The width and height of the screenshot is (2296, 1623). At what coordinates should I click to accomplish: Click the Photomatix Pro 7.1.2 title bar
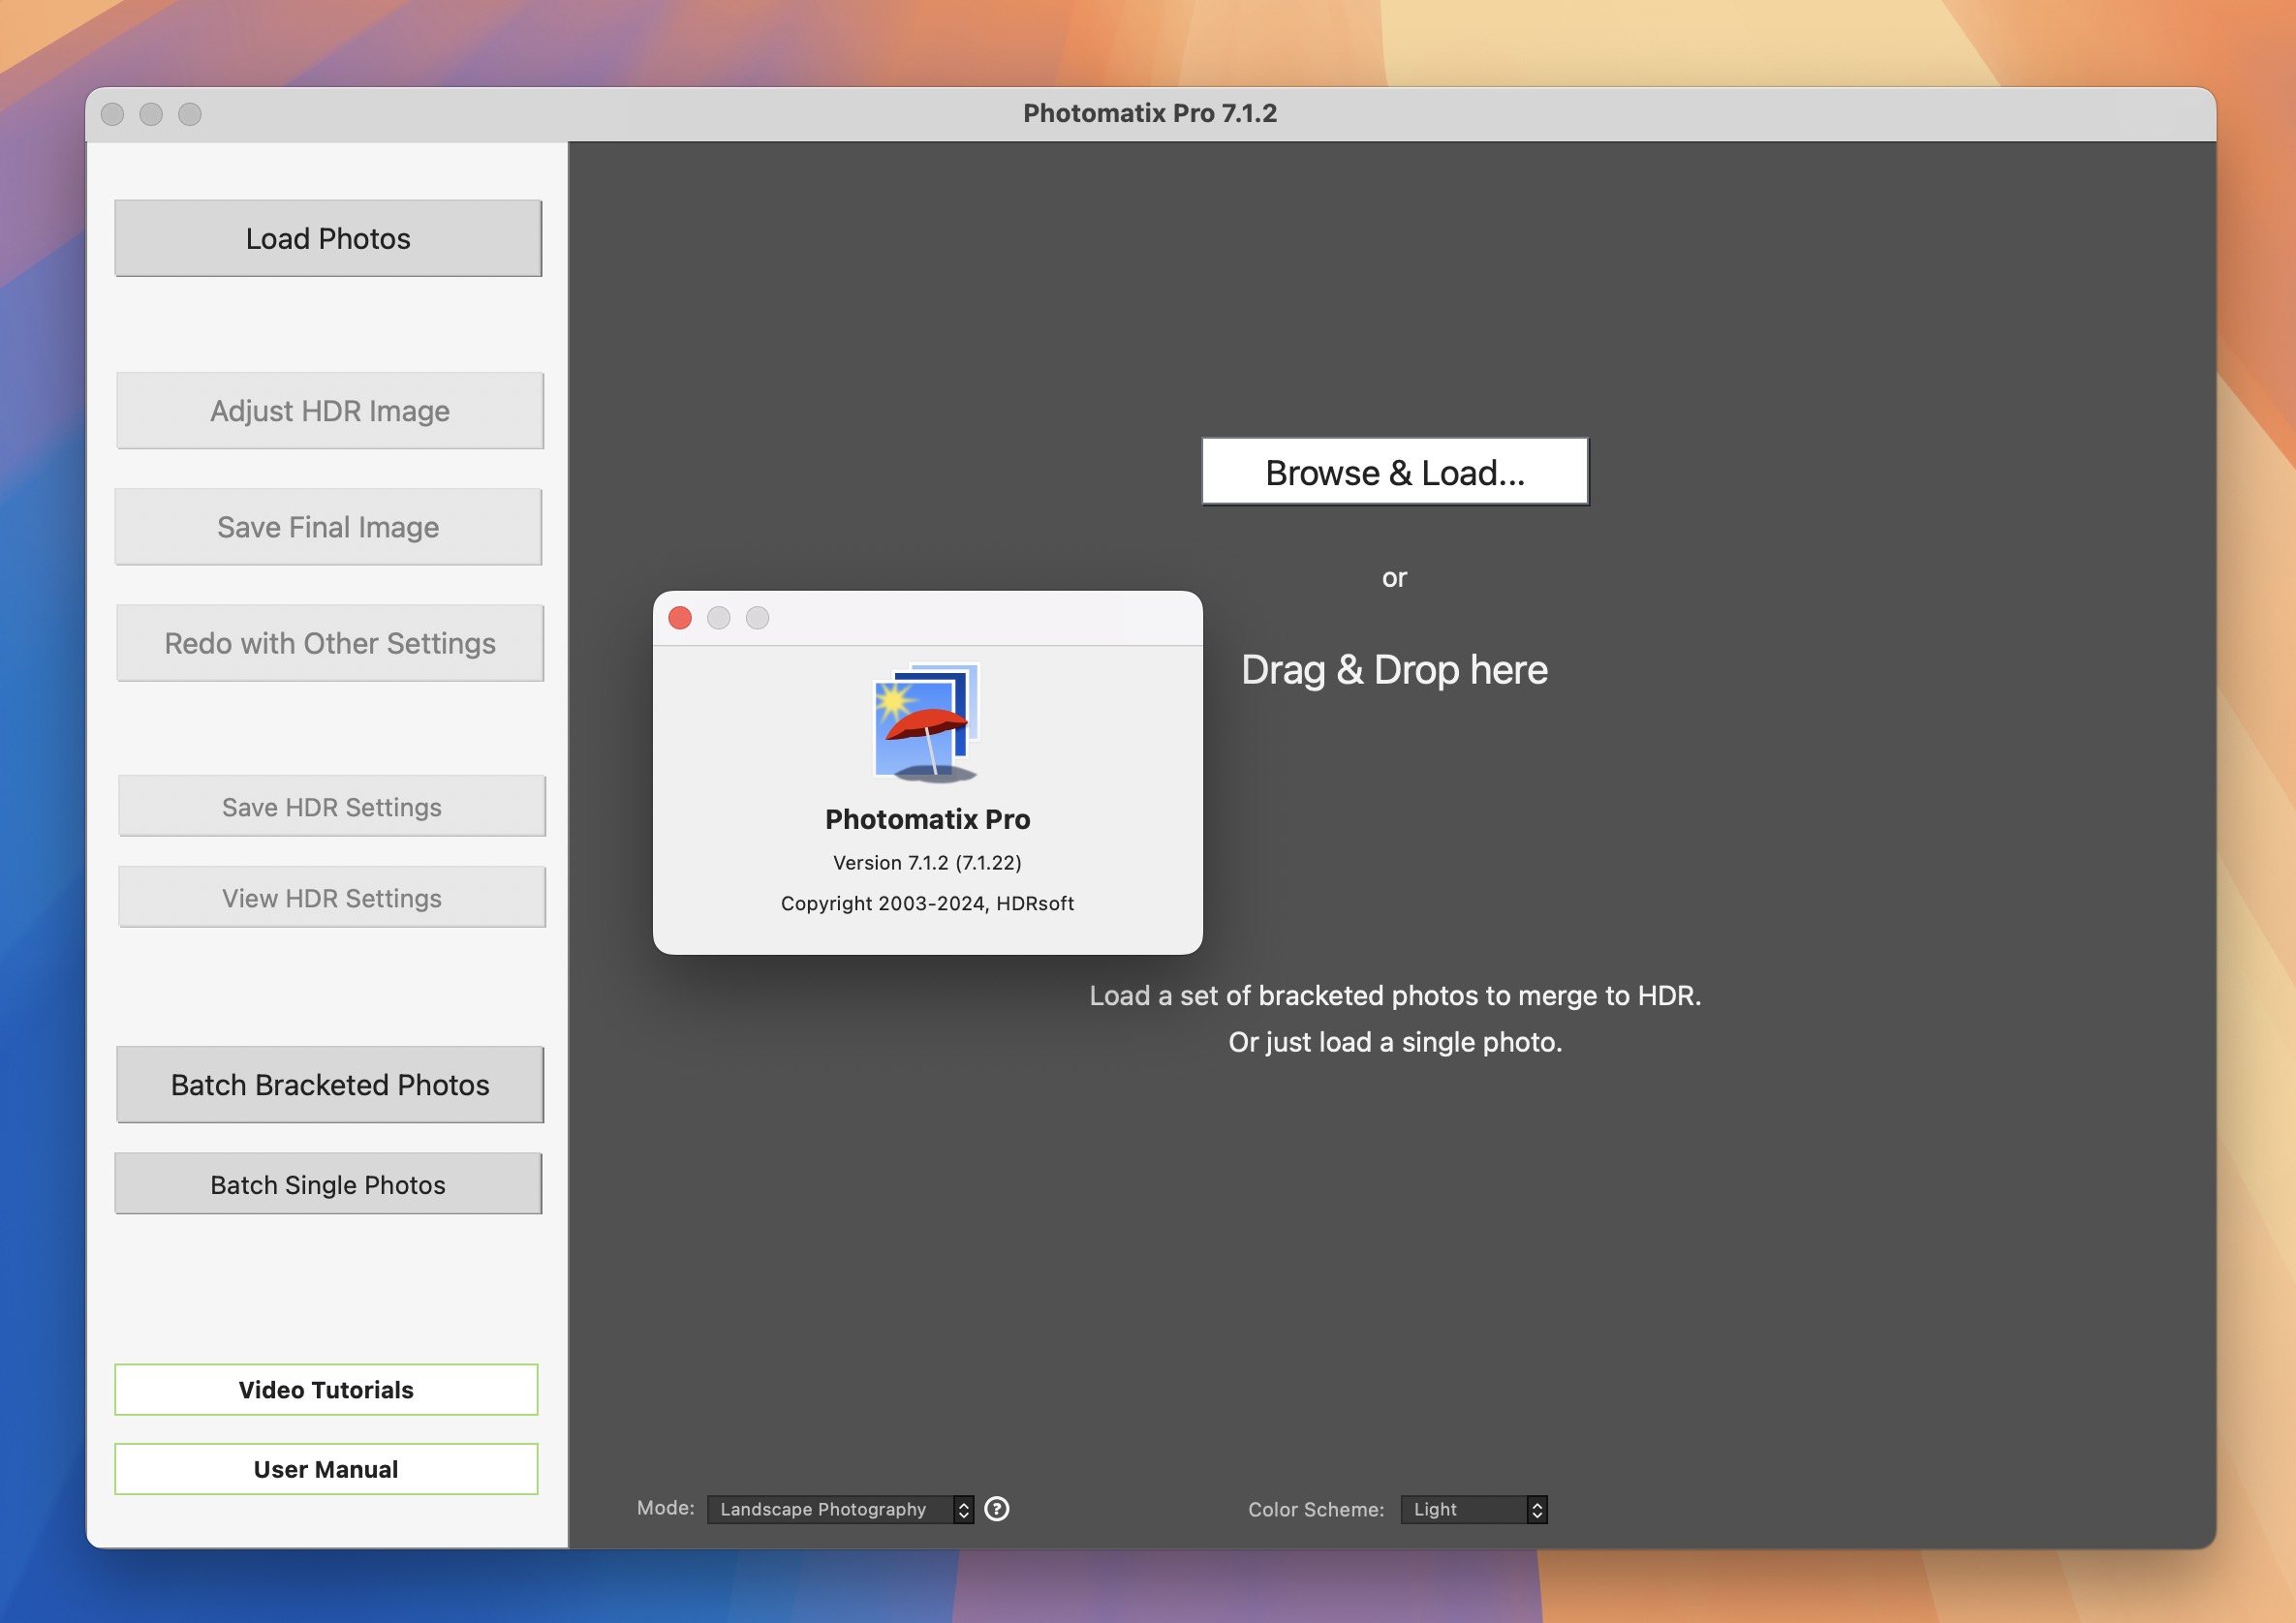point(1149,113)
